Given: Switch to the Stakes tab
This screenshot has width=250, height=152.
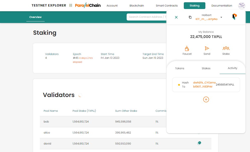Looking at the screenshot, I should tap(206, 68).
